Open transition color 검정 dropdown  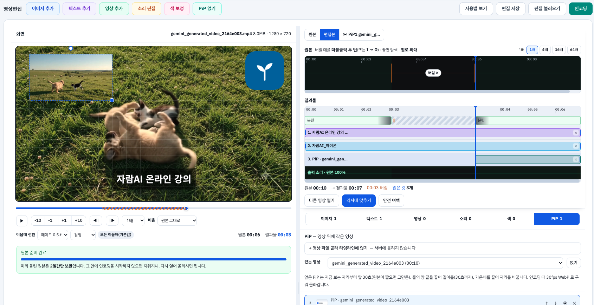point(83,235)
